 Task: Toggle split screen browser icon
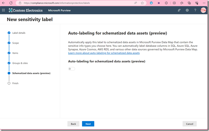click(174, 3)
